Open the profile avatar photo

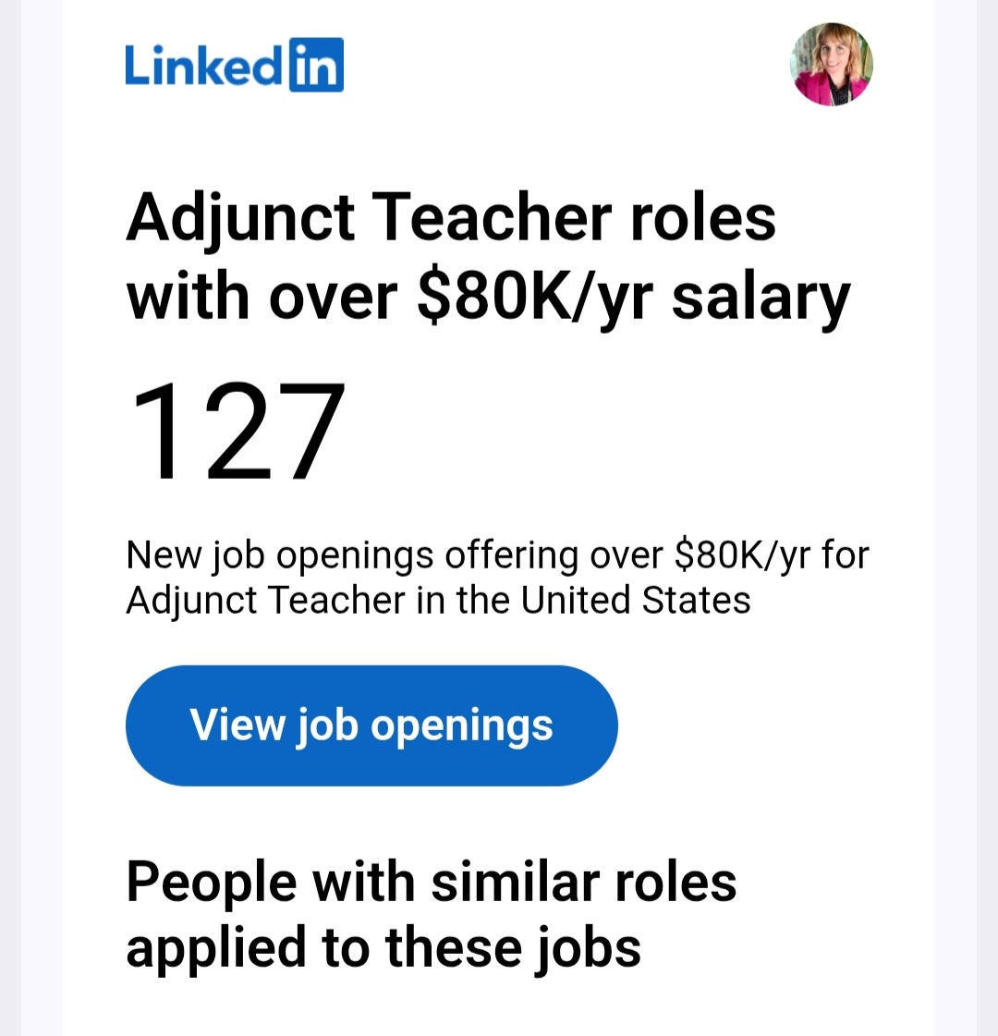[x=832, y=65]
